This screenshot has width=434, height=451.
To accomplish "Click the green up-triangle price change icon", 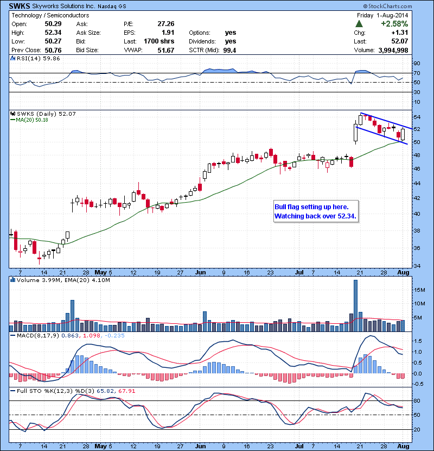I will (359, 24).
